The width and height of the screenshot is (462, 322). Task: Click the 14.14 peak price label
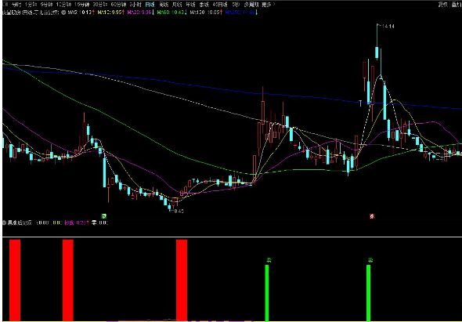(x=388, y=26)
